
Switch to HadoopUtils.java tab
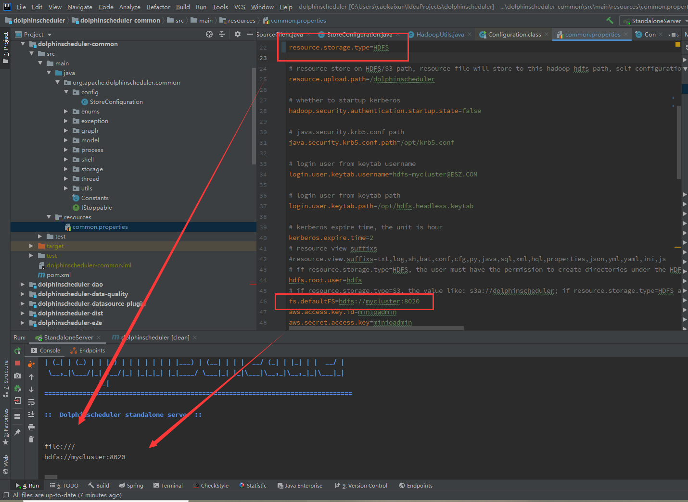pos(440,35)
